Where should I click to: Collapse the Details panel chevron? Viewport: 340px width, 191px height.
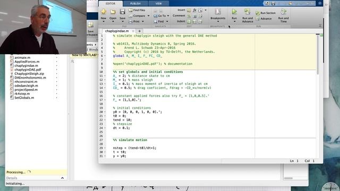63,178
